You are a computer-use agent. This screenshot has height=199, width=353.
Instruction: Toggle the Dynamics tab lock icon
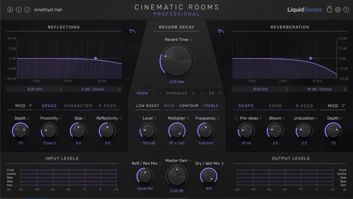tap(193, 93)
